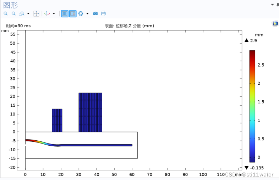This screenshot has height=180, width=279.
Task: Toggle the color legend display button
Action: (x=73, y=13)
